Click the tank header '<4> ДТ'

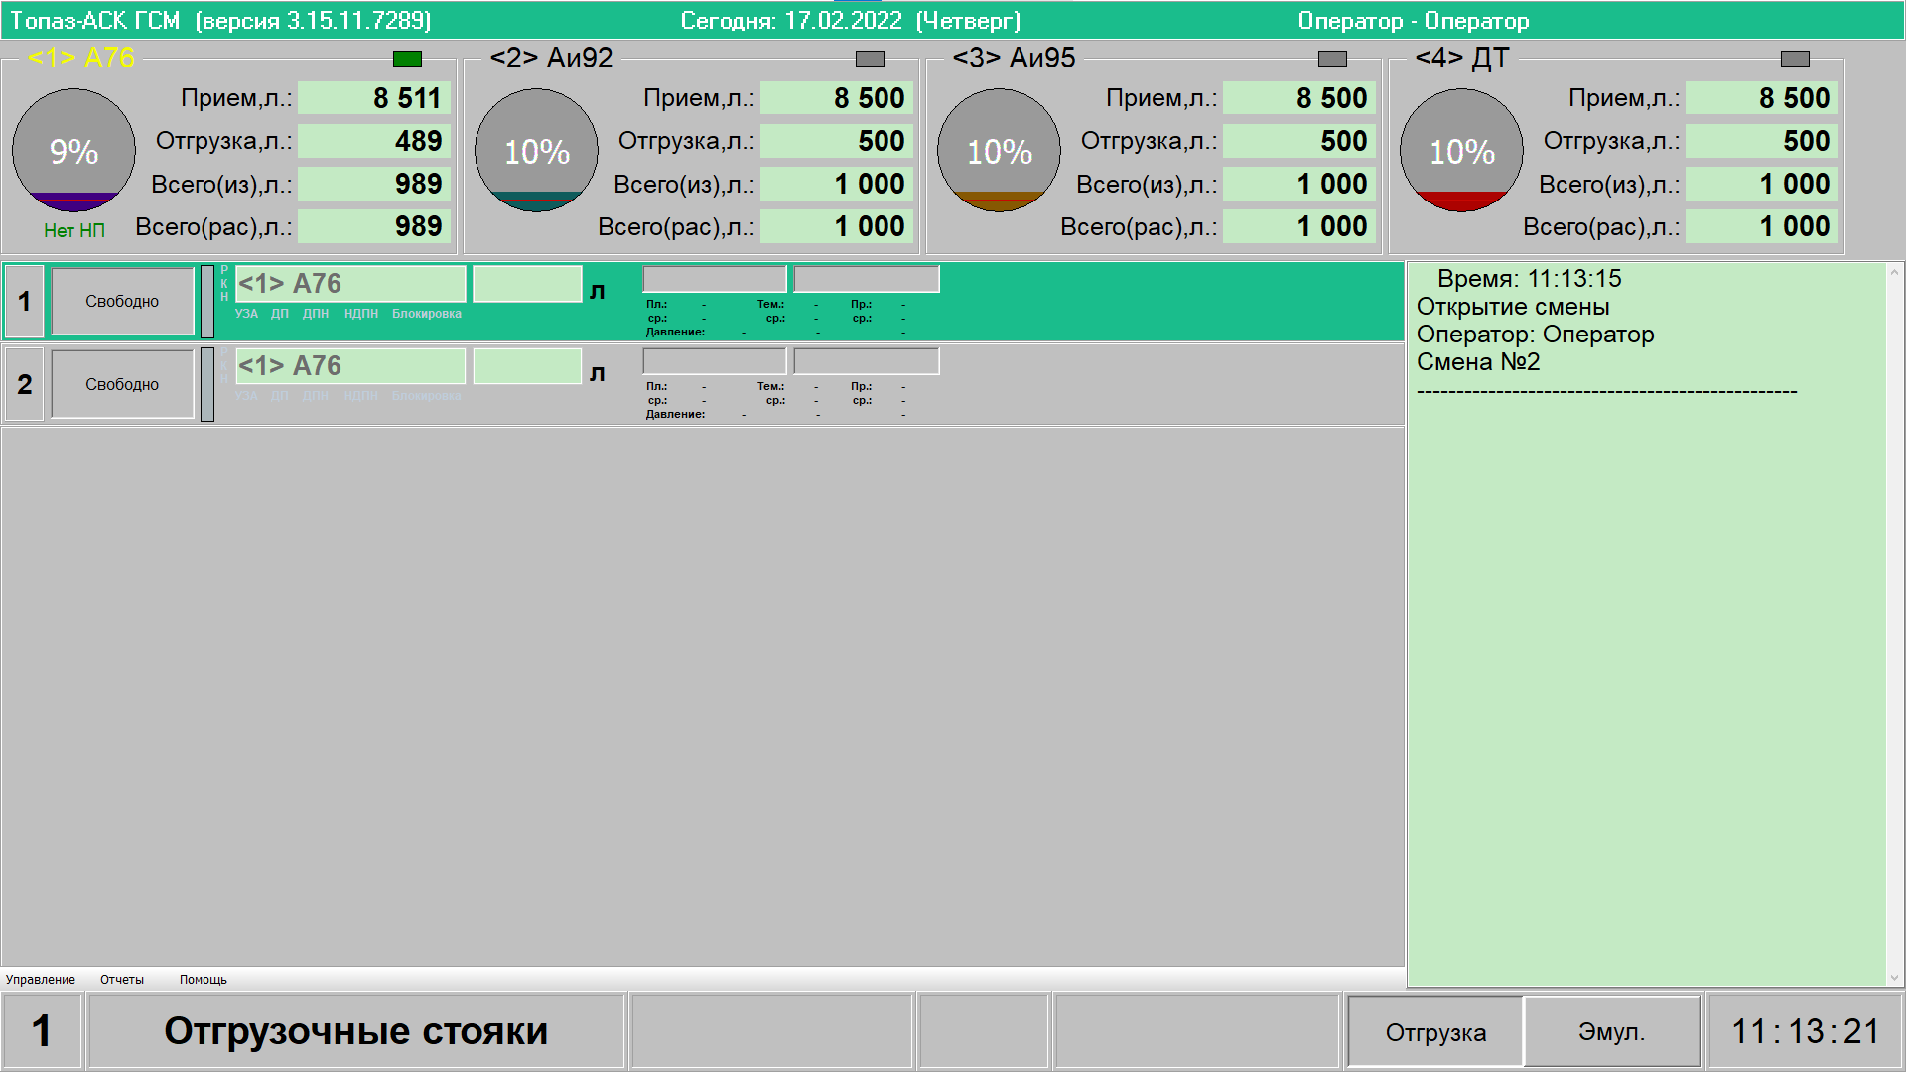(x=1462, y=58)
